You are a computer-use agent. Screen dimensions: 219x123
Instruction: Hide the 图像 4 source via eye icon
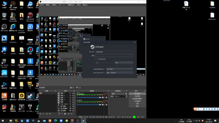coord(70,95)
